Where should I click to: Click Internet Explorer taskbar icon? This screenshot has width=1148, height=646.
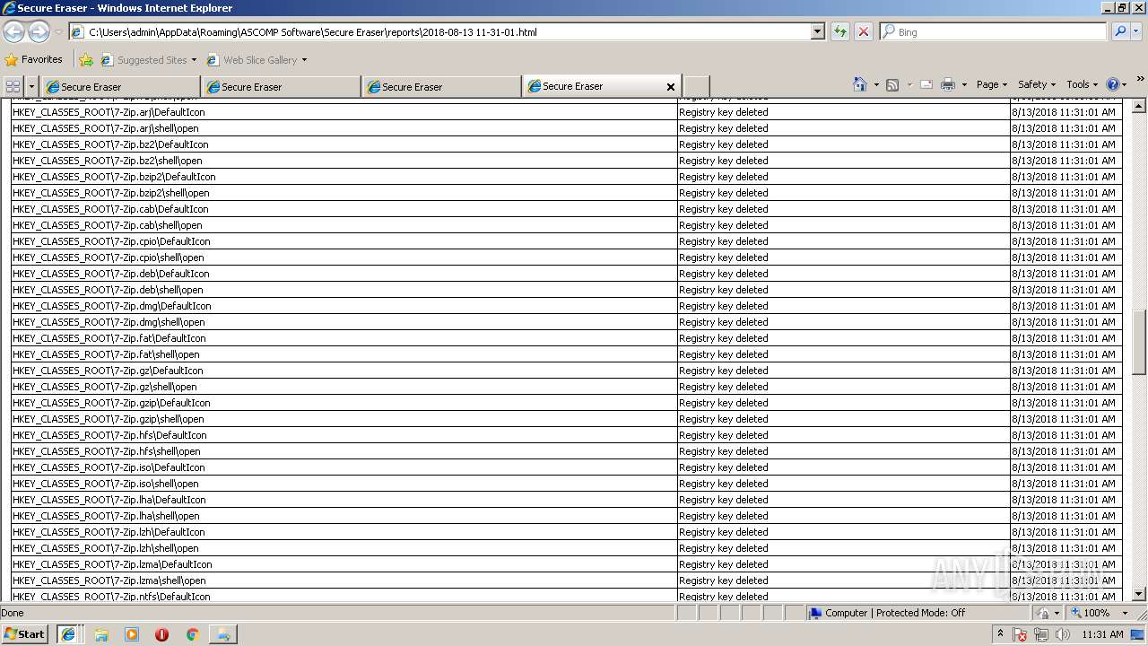[67, 633]
